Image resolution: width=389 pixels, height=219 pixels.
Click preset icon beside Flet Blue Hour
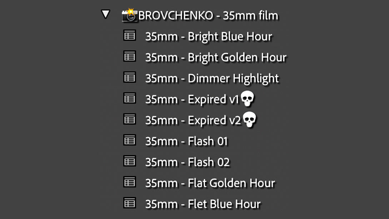(129, 203)
